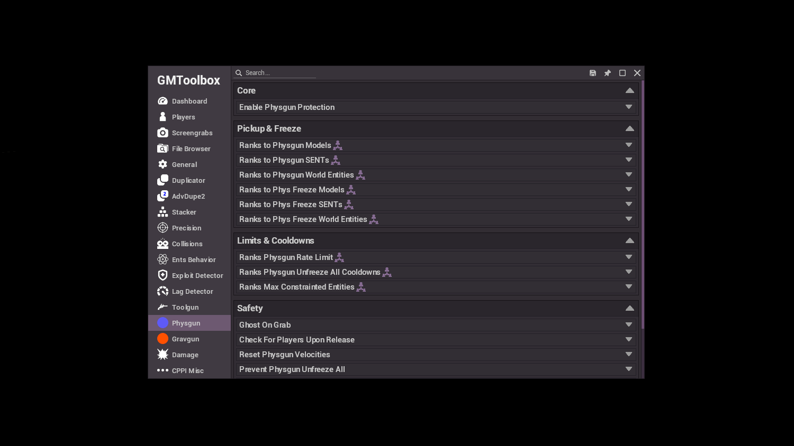
Task: Expand Ranks Max Constrainted Entities setting
Action: point(629,287)
